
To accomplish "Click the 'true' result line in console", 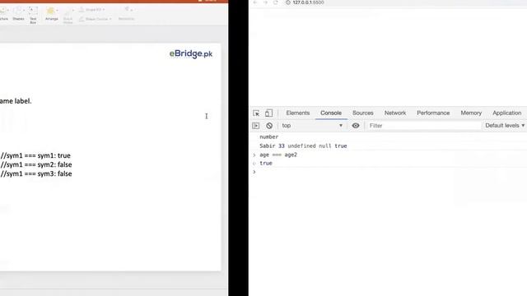I will (266, 164).
